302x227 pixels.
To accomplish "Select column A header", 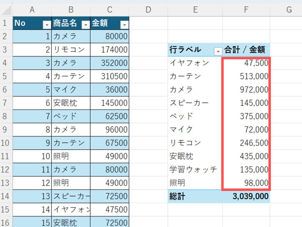I will (x=32, y=10).
